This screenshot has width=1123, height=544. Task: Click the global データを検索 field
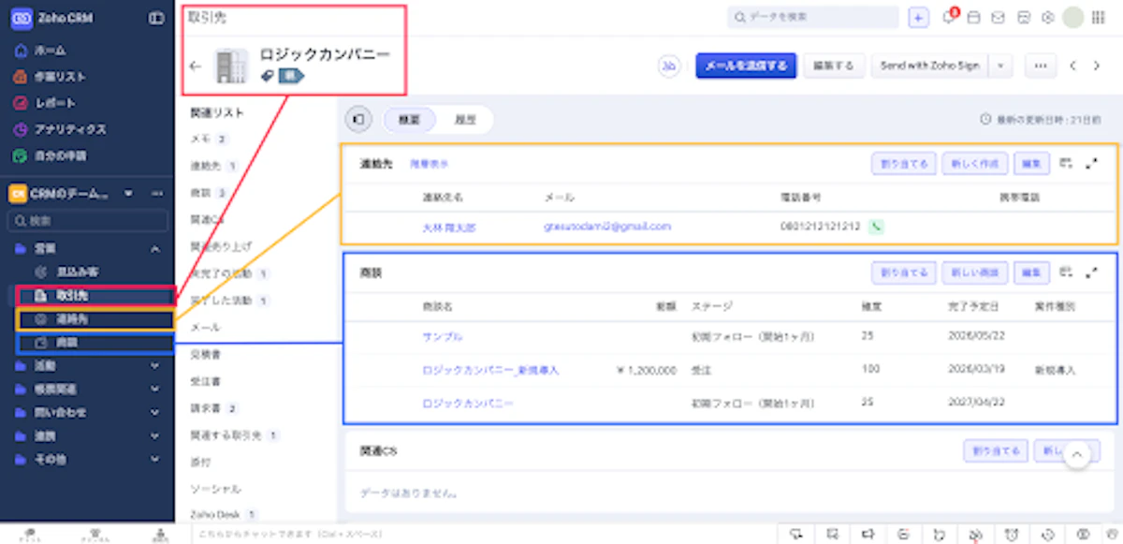pyautogui.click(x=812, y=17)
